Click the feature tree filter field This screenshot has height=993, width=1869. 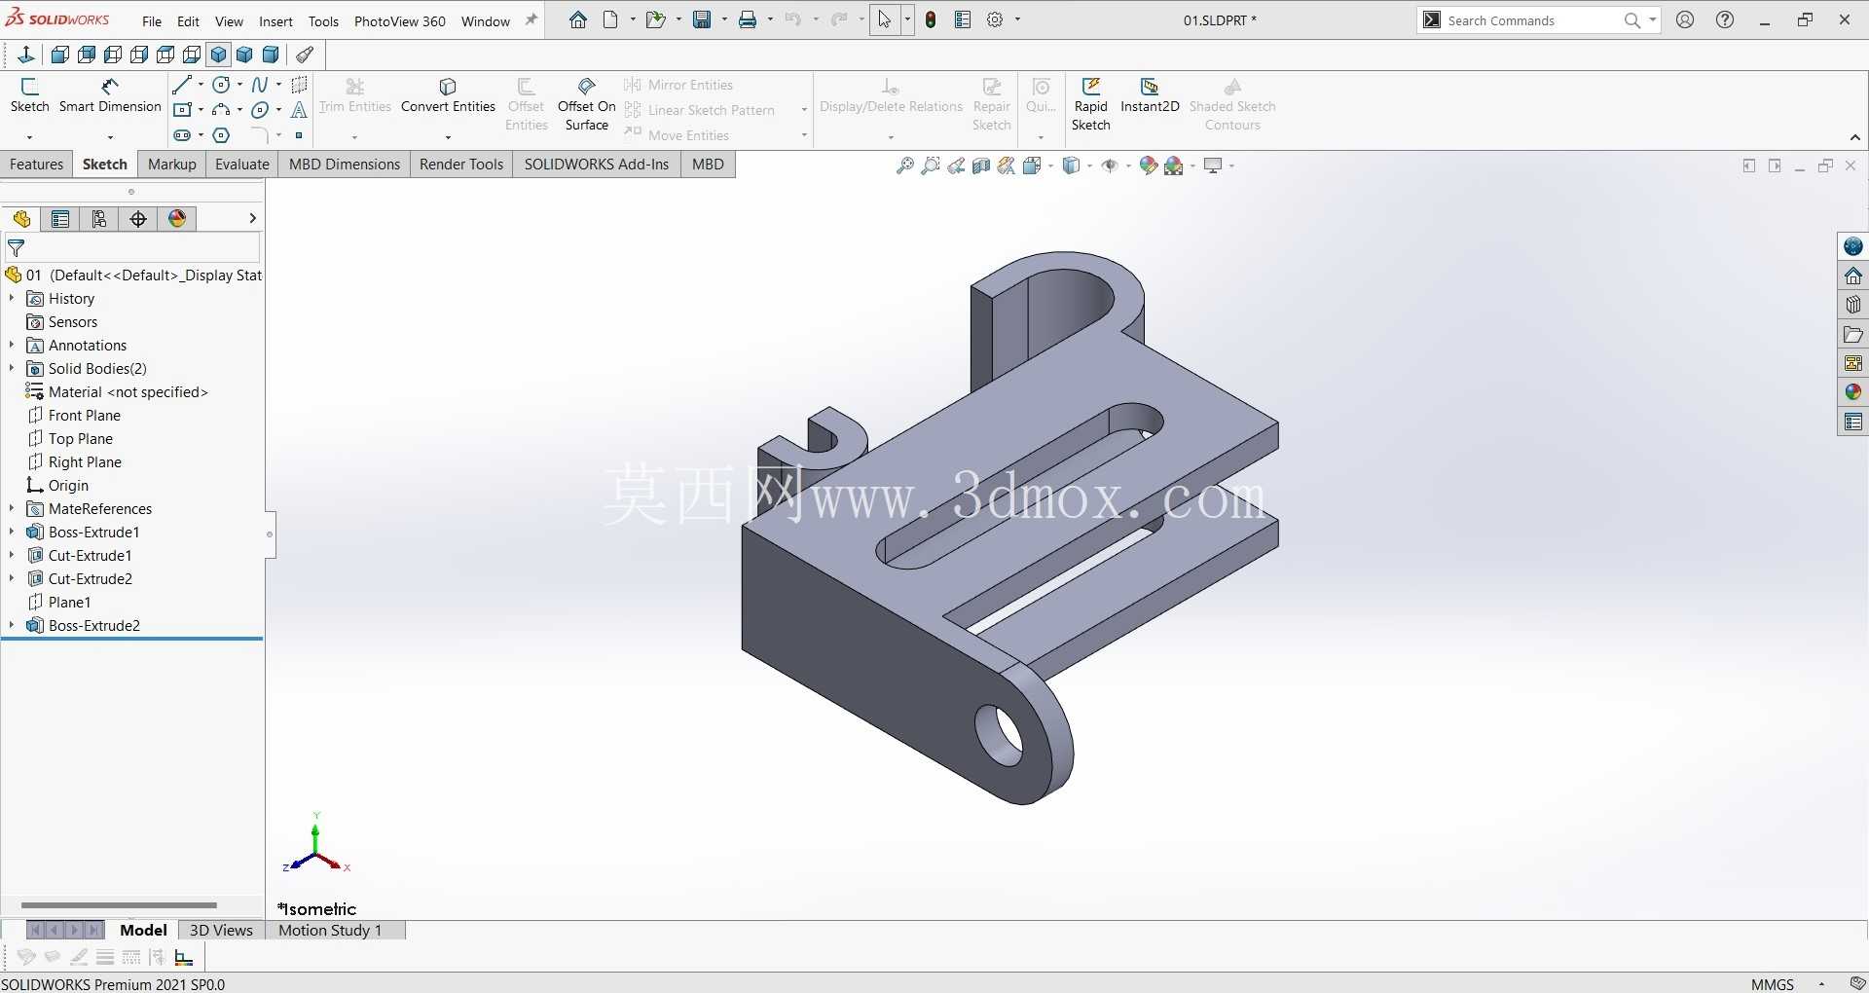(x=132, y=248)
